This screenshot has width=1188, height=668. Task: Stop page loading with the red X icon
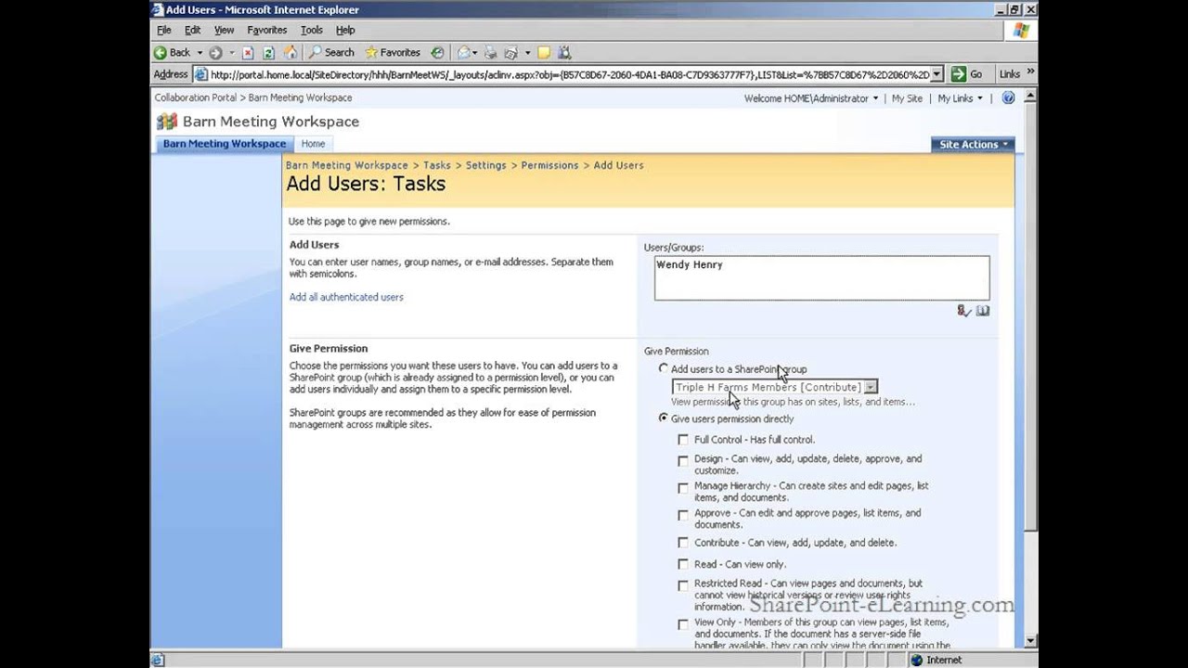coord(248,53)
